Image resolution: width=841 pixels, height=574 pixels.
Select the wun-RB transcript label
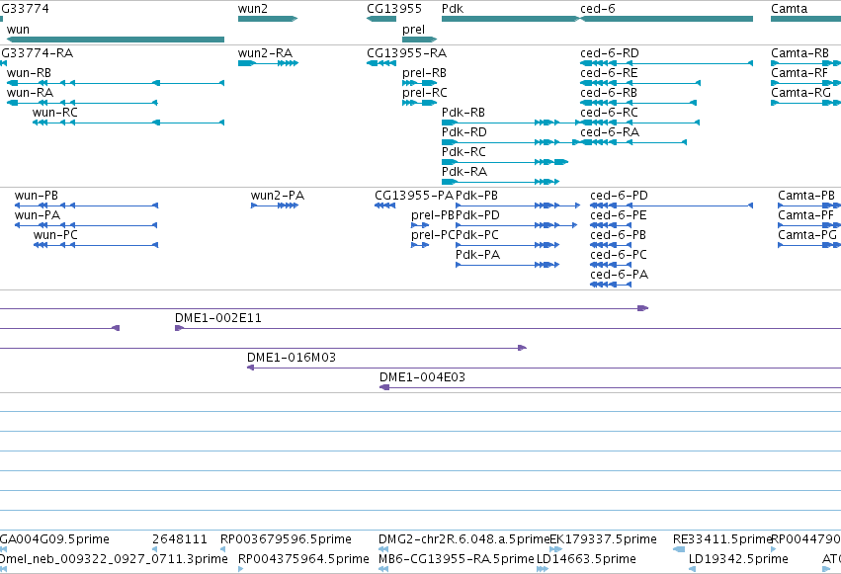click(29, 73)
